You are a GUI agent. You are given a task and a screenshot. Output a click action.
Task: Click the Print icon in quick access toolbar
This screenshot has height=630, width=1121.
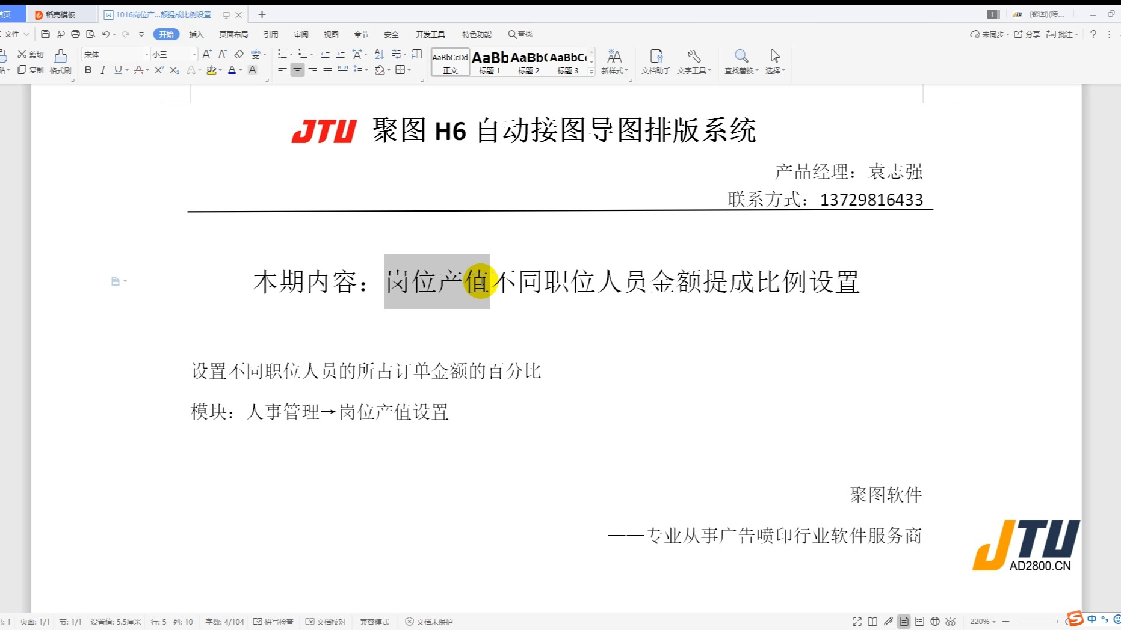[75, 34]
